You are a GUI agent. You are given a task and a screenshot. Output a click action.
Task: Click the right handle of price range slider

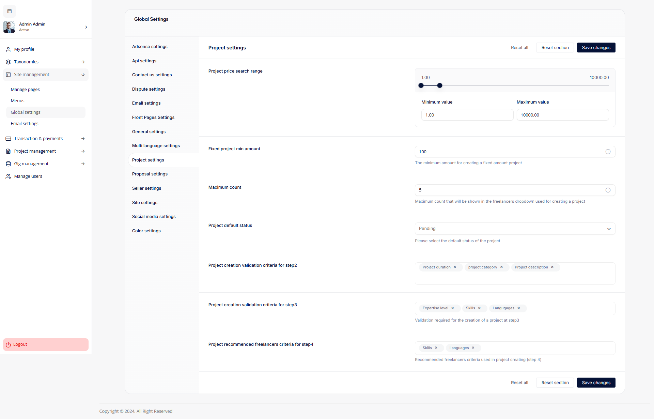click(439, 86)
